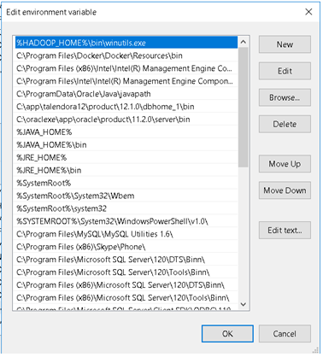Select the MySQL Utilities 1.6\ entry
Viewport: 323px width, 357px height.
click(126, 234)
